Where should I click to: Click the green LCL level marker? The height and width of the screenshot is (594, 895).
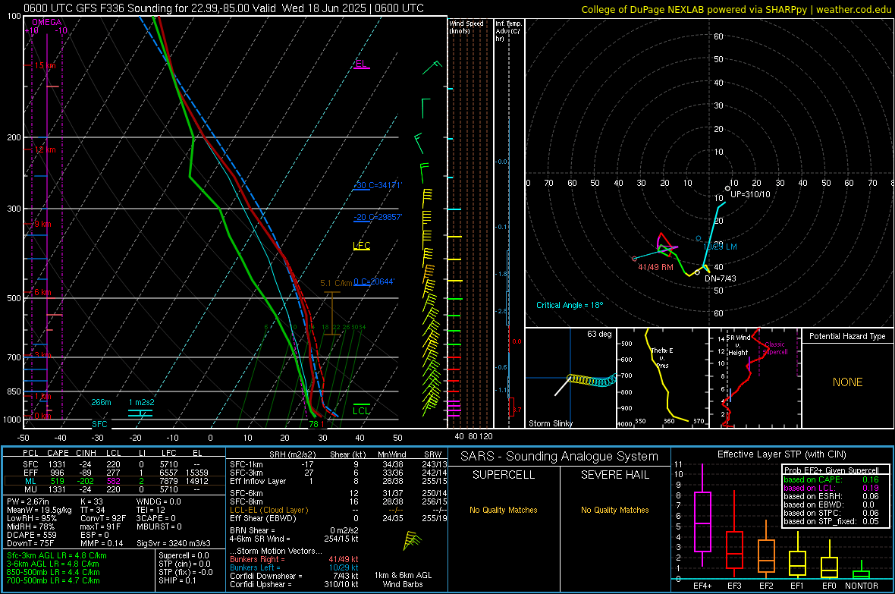pos(361,410)
